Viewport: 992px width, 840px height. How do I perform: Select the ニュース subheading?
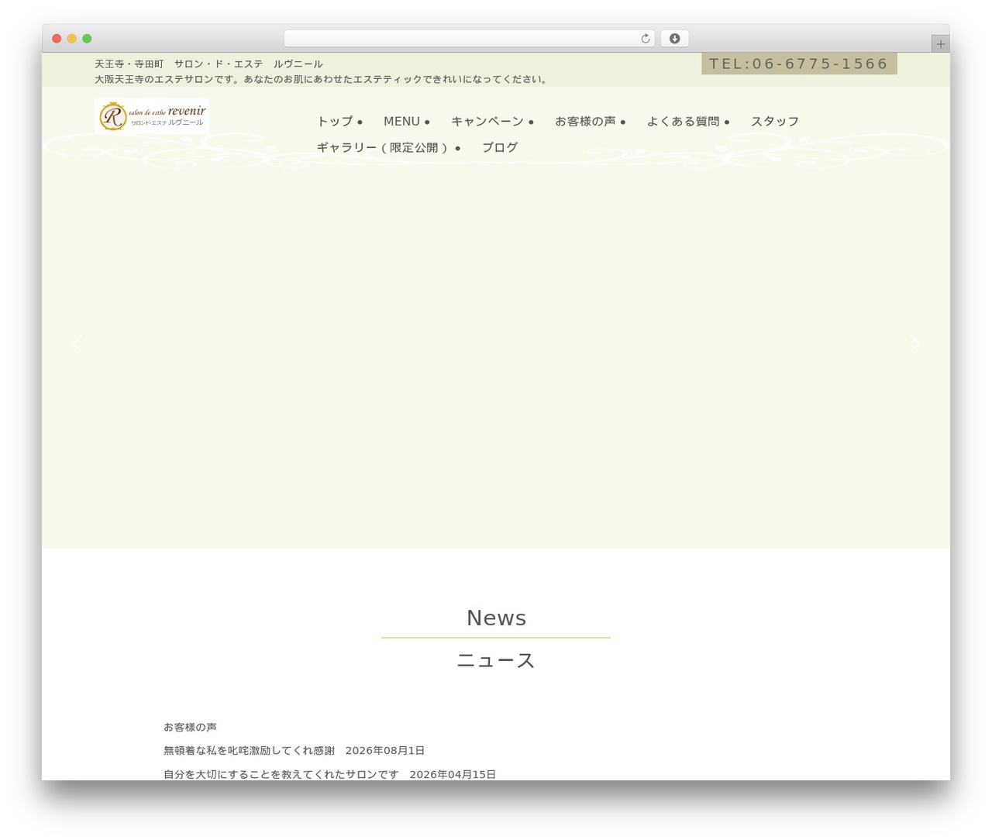(x=496, y=660)
